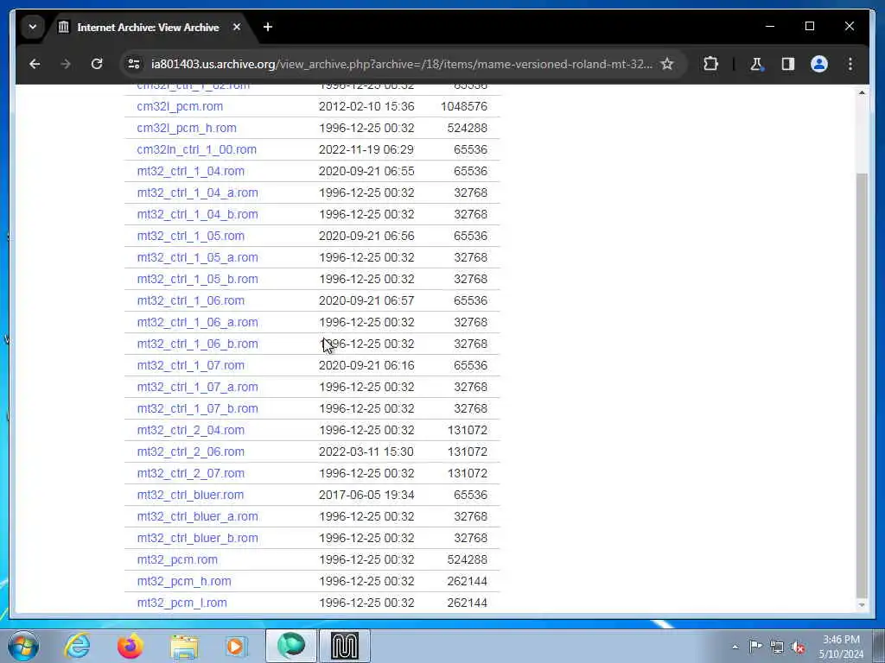Select the Internet Archive: View Archive tab

[x=149, y=27]
